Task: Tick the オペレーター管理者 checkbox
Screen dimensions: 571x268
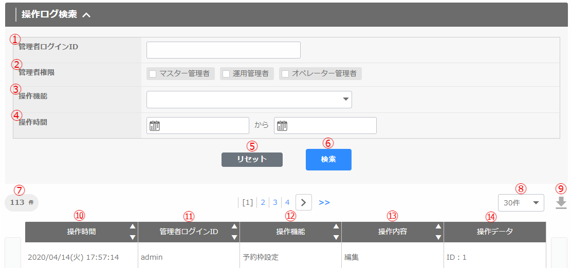Action: (285, 74)
